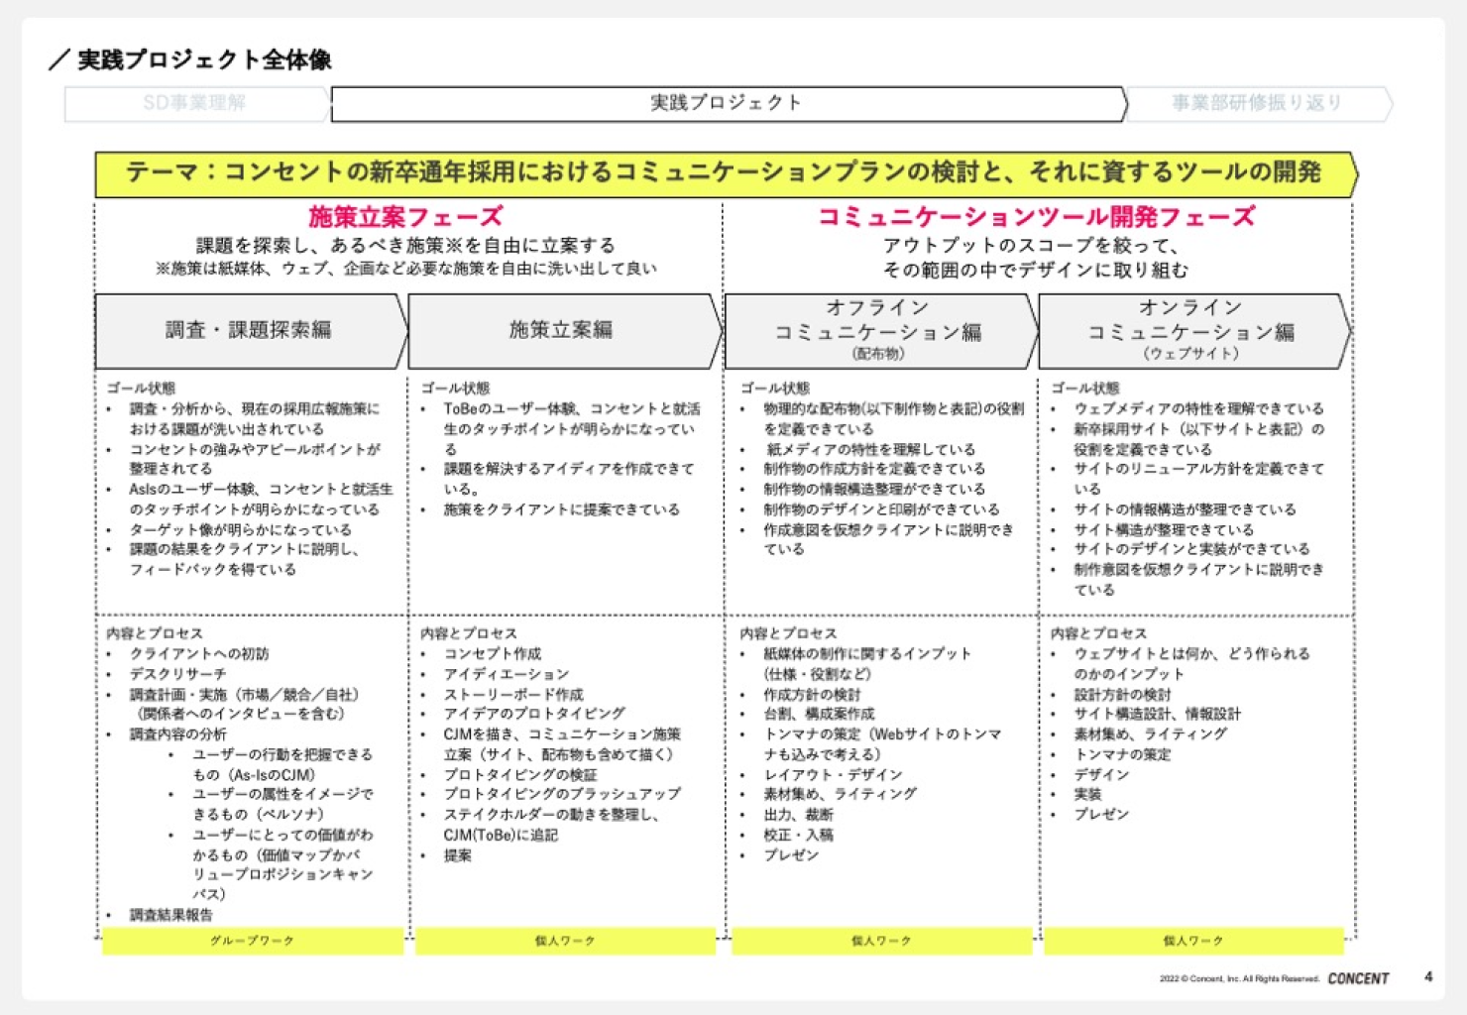Click the 台割、構成案作成 bullet
Image resolution: width=1467 pixels, height=1015 pixels.
(819, 714)
